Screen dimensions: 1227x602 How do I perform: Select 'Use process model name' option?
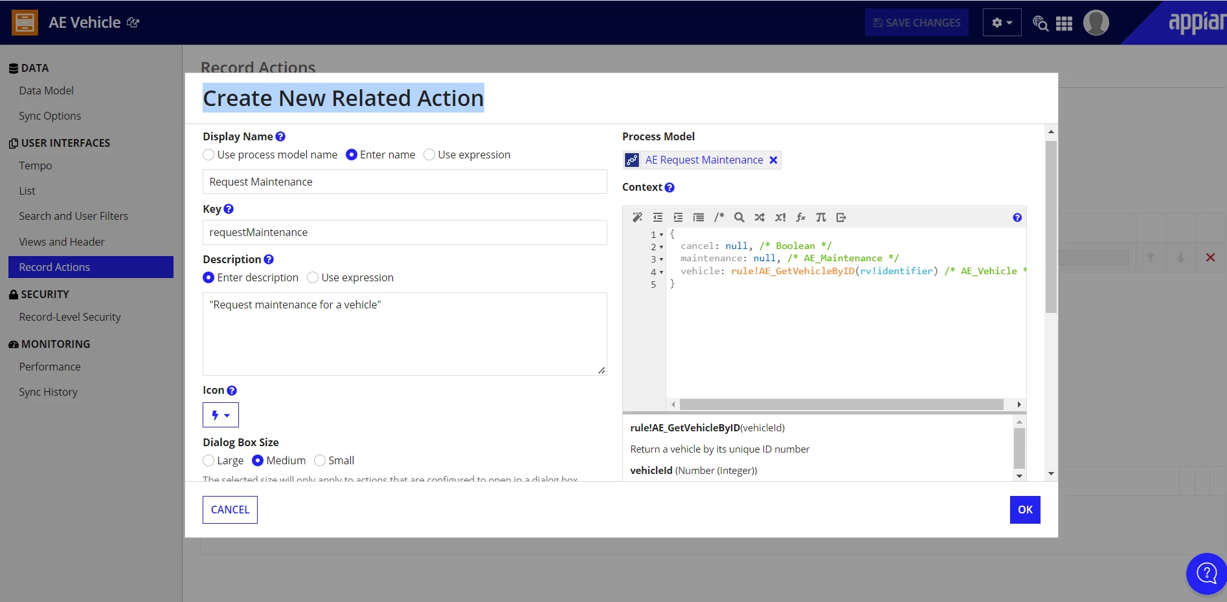(x=208, y=155)
